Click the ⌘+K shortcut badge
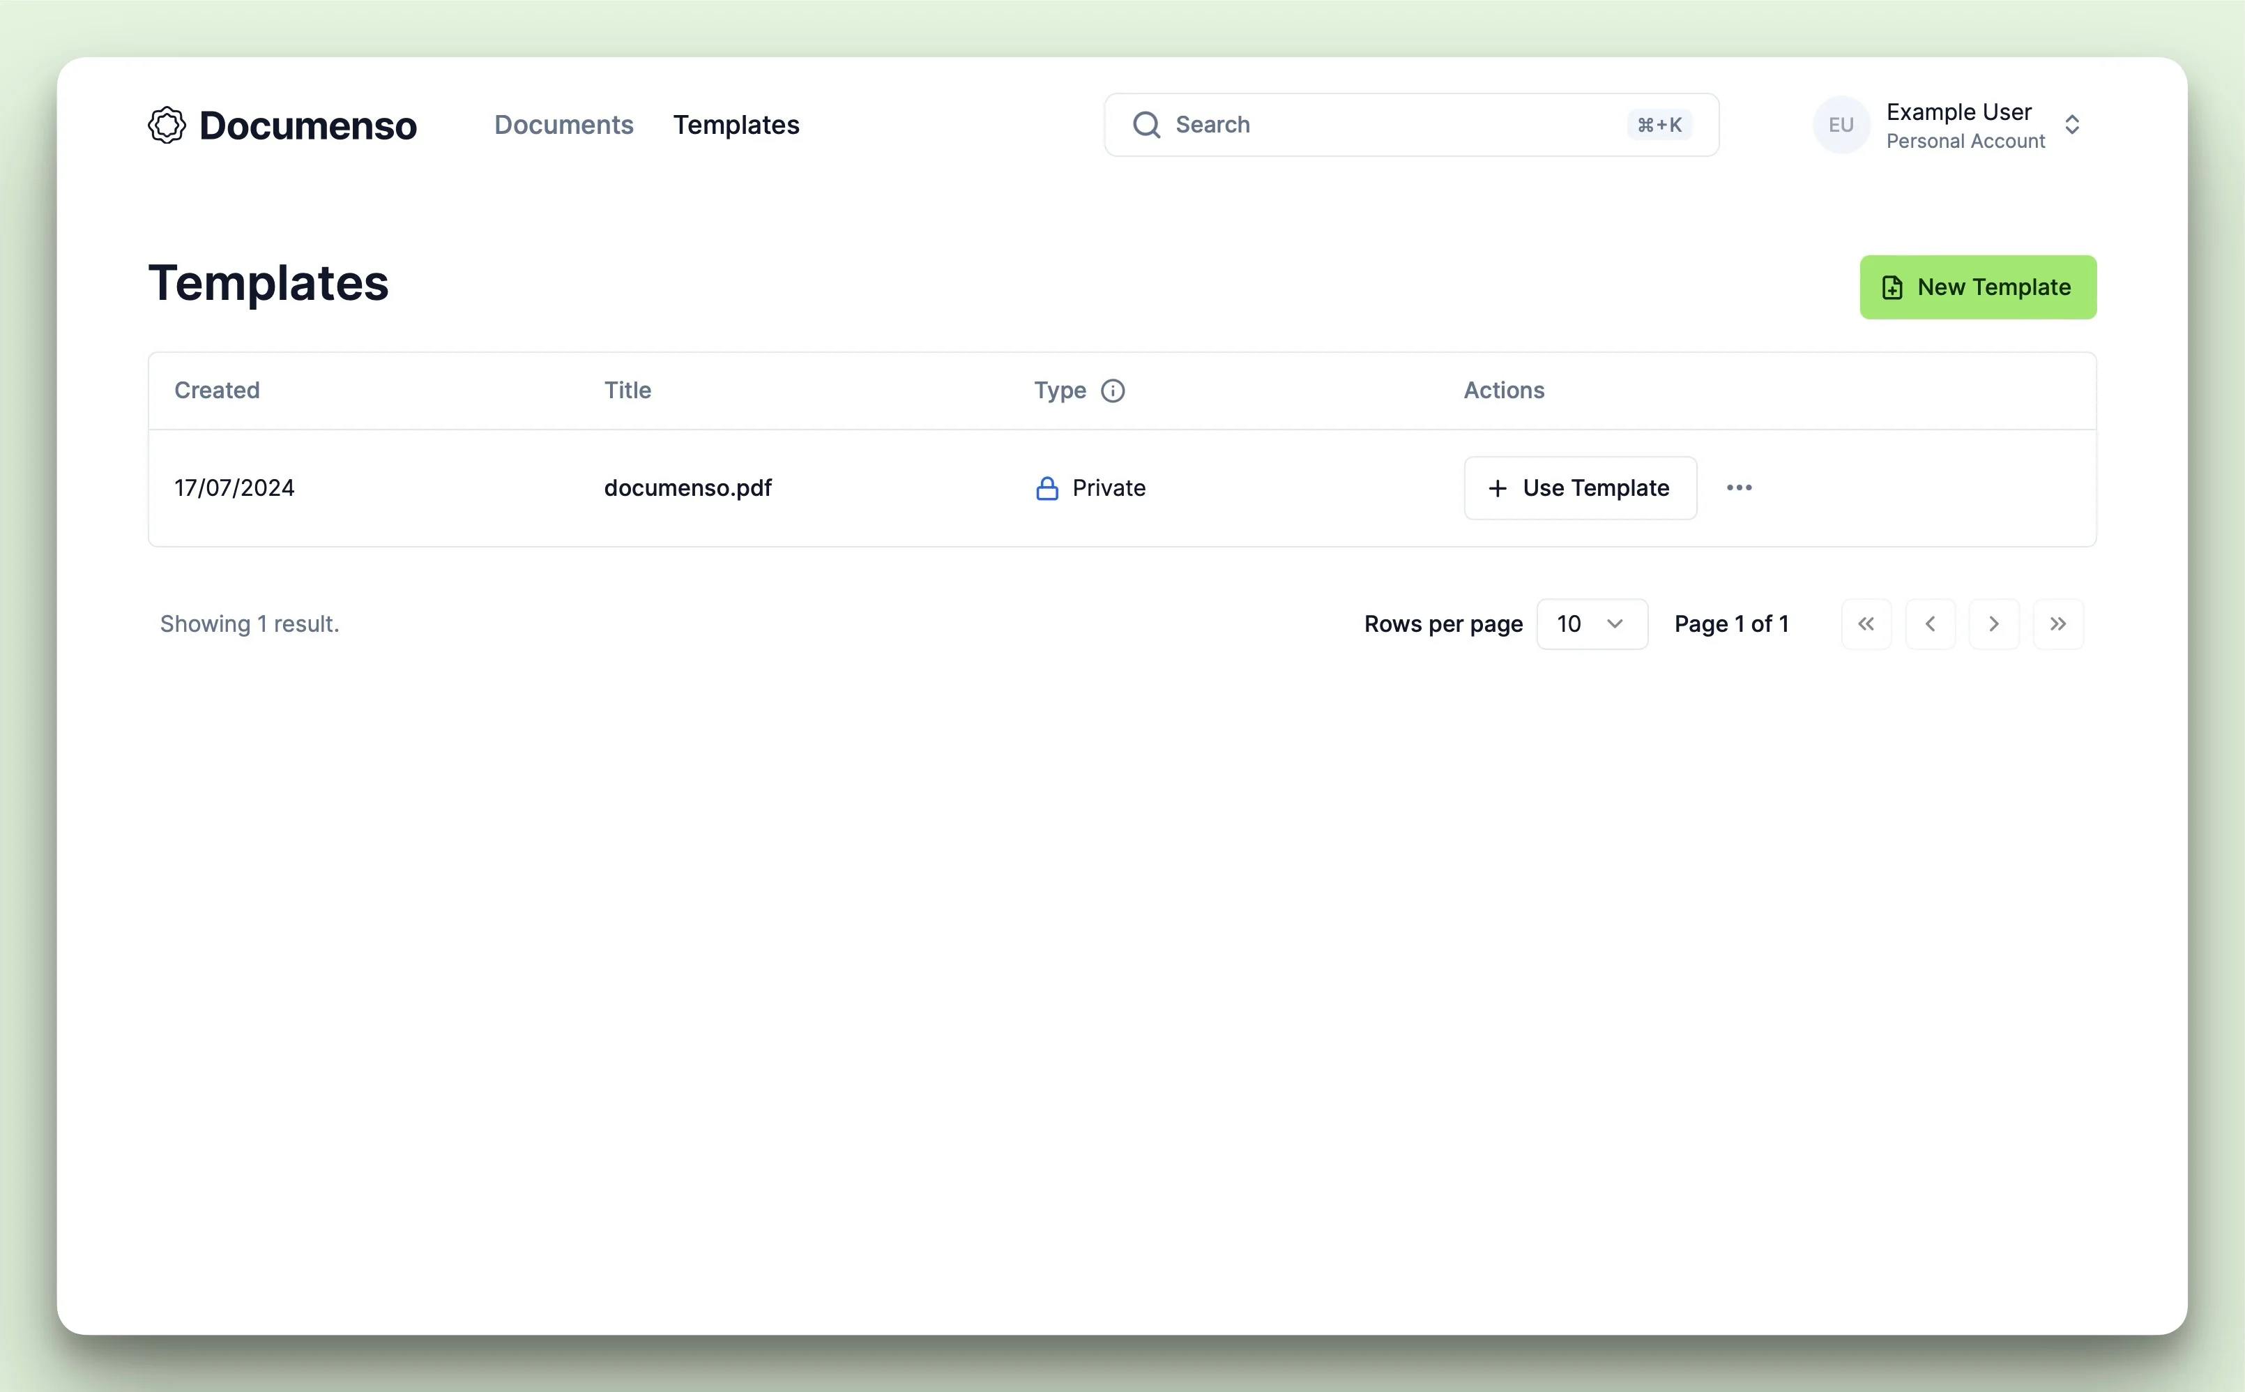 1659,126
